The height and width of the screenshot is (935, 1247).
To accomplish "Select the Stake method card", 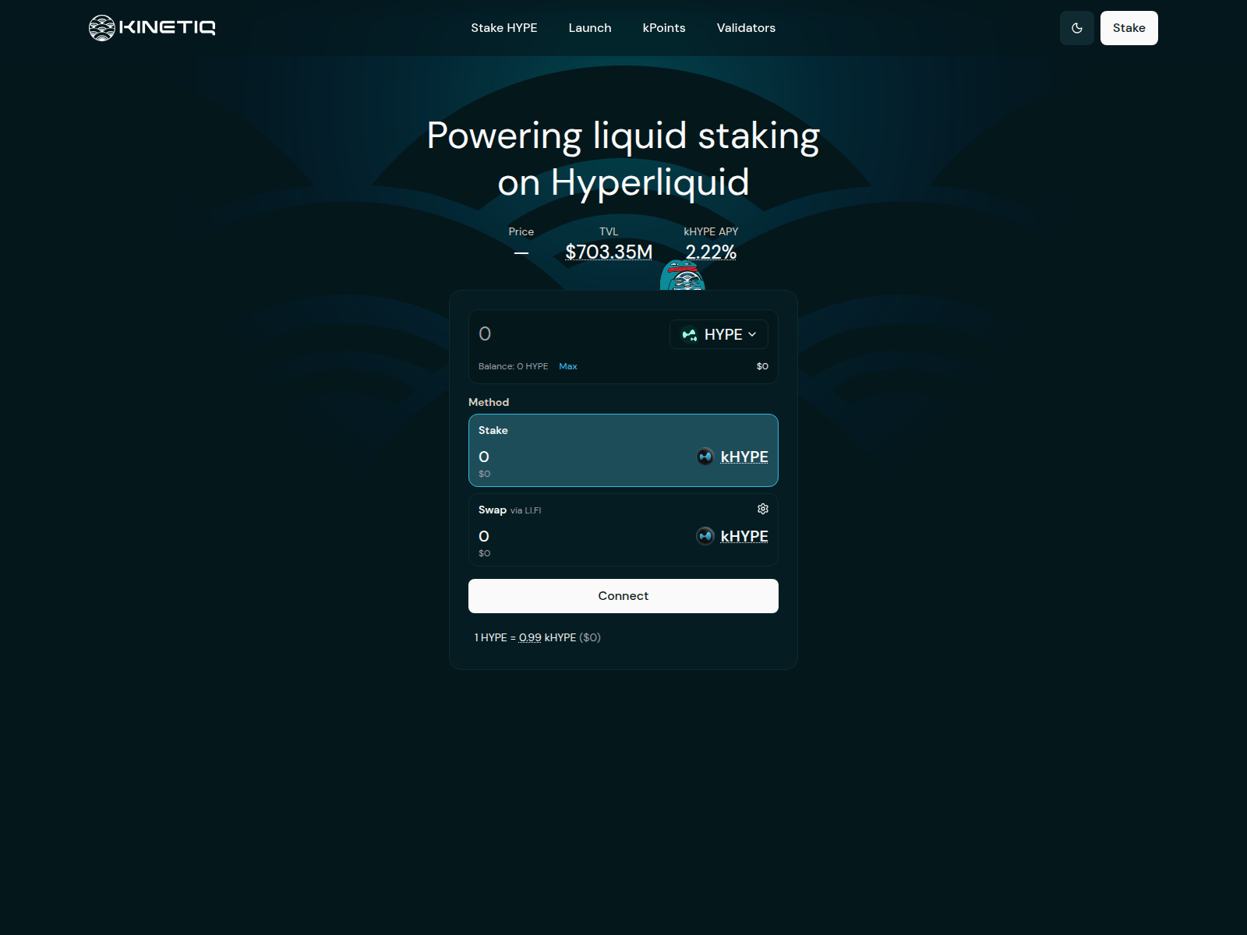I will click(623, 450).
